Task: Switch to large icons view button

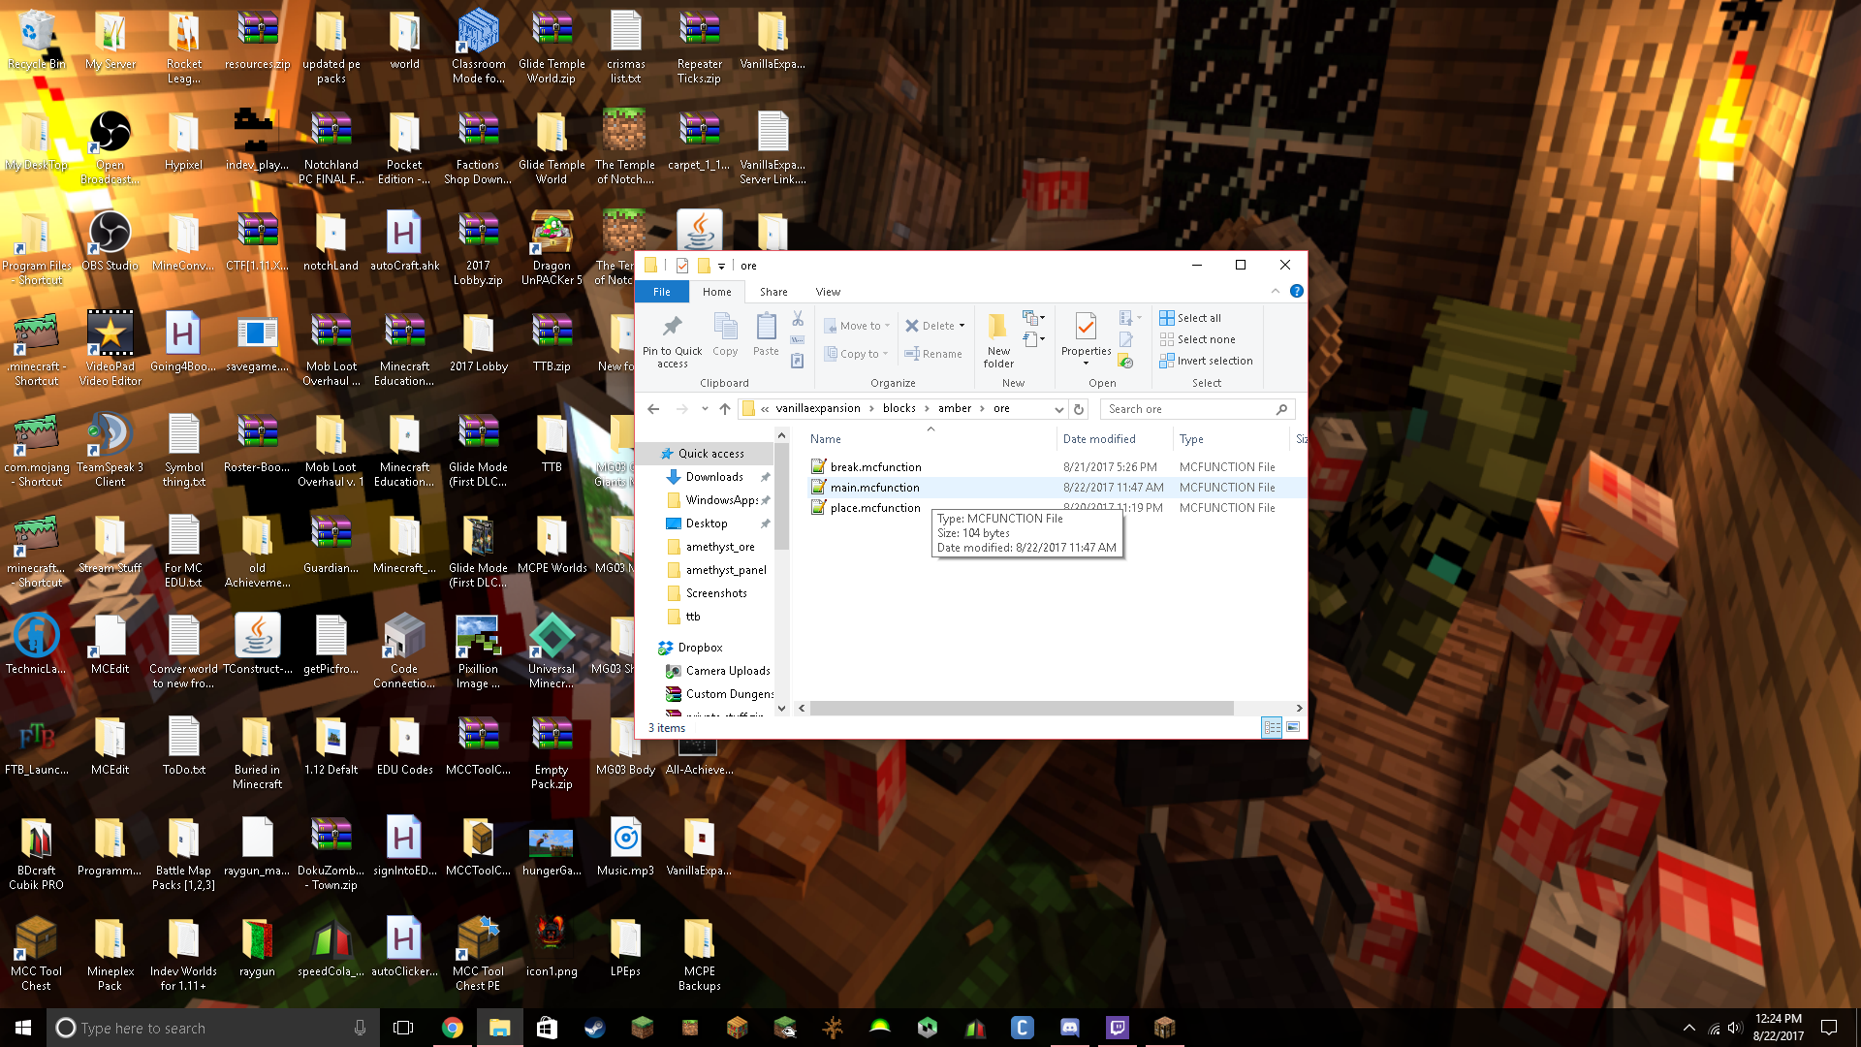Action: point(1293,727)
